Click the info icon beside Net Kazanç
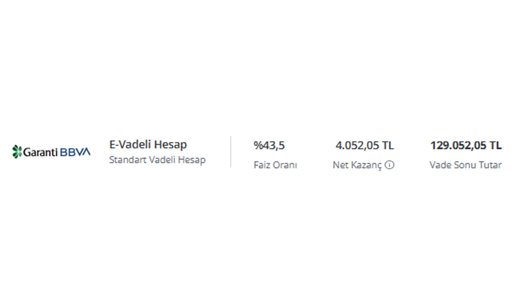 click(x=389, y=165)
